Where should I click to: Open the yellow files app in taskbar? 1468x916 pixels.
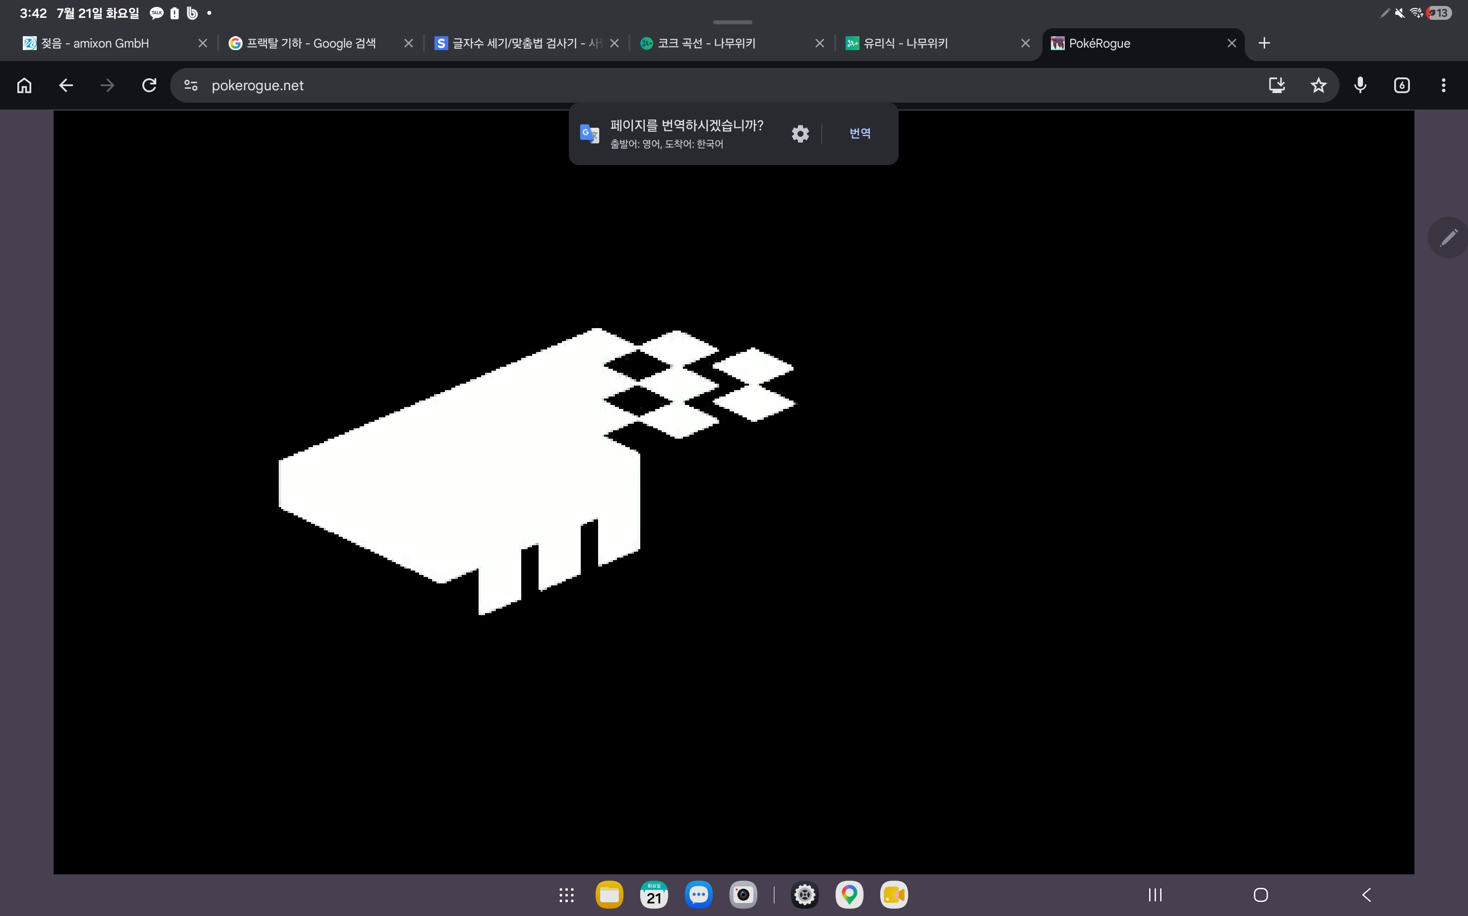coord(609,895)
